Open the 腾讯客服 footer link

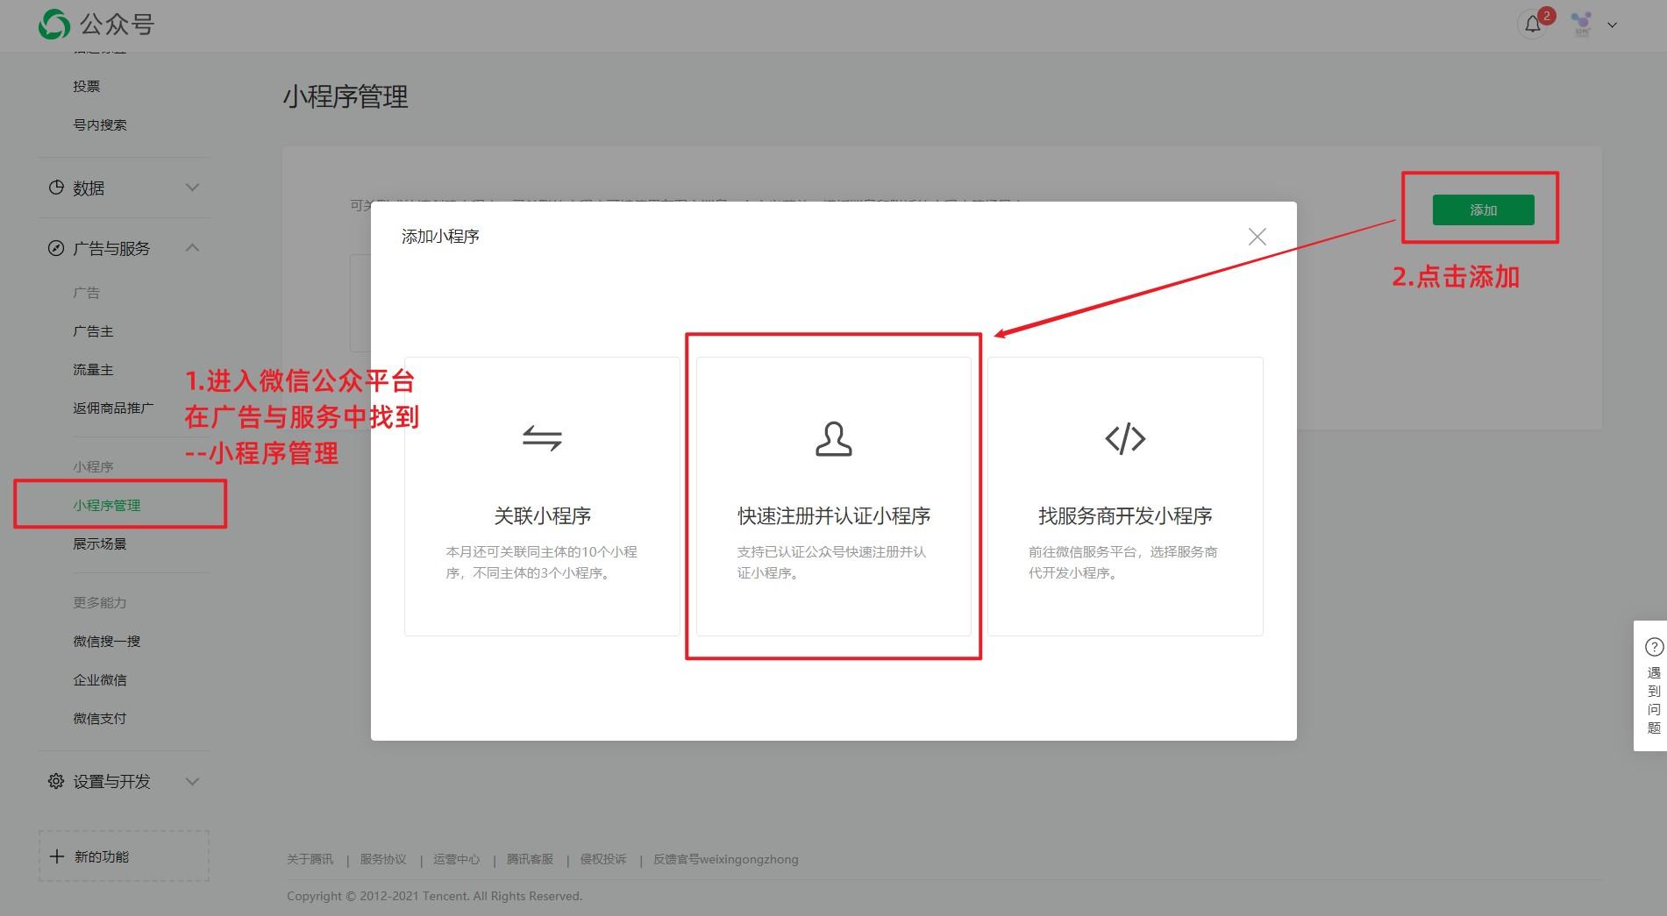point(530,859)
